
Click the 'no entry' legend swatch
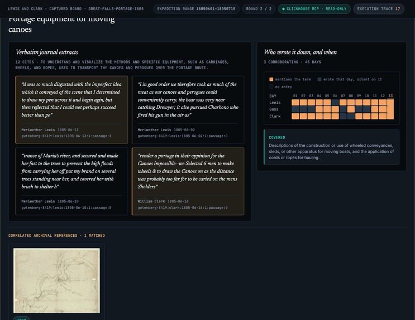(x=271, y=87)
